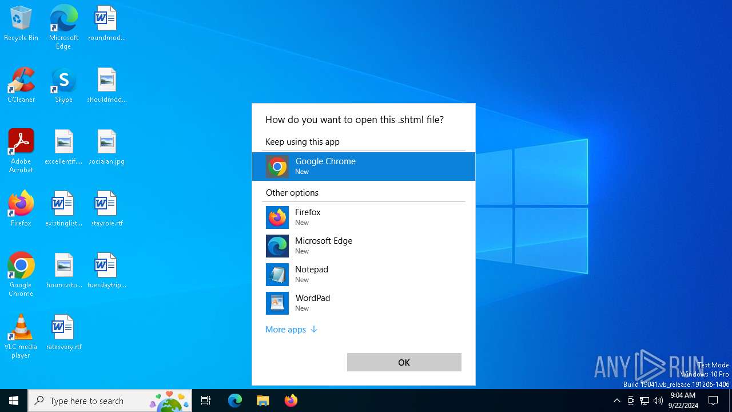The width and height of the screenshot is (732, 412).
Task: Pick WordPad to open the .shtml file
Action: pyautogui.click(x=364, y=303)
